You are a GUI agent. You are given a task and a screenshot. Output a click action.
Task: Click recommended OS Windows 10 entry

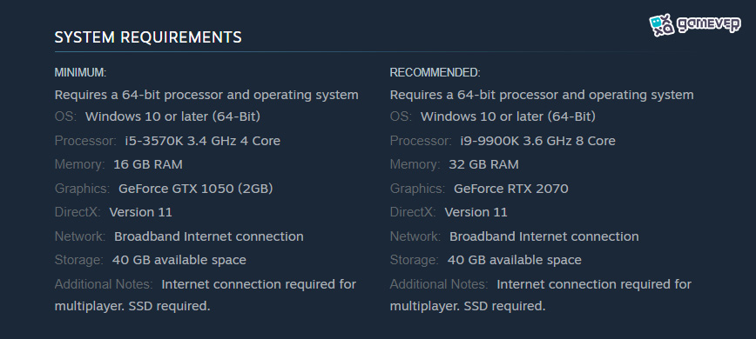(508, 116)
